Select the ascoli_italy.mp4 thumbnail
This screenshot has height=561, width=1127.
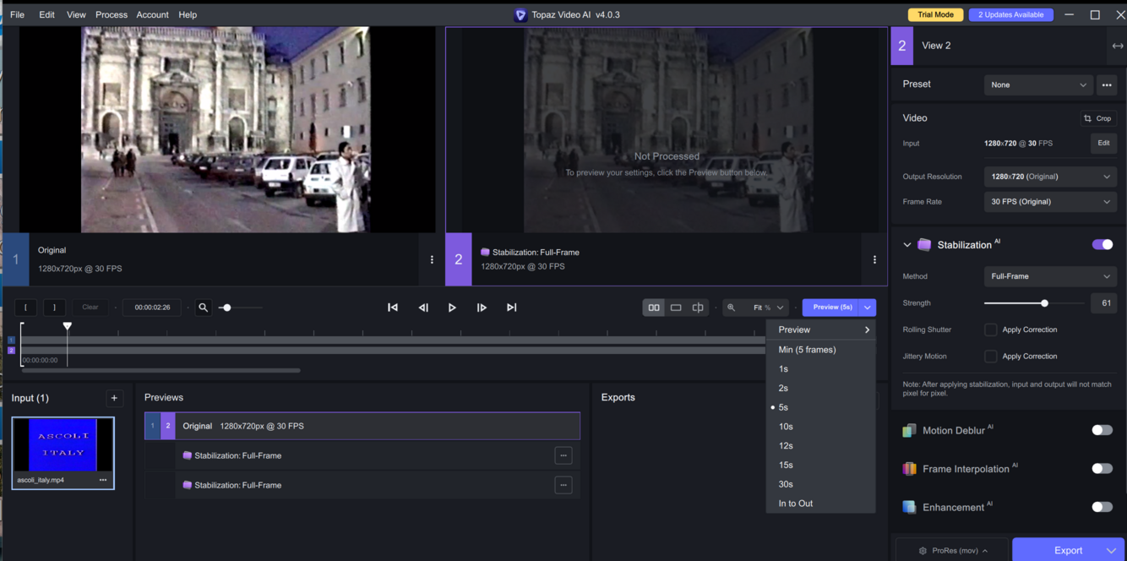pyautogui.click(x=63, y=446)
